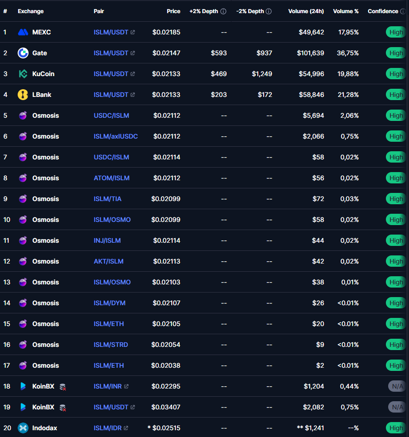Click the data warning icon beside KoinBX row 19
The width and height of the screenshot is (409, 437).
[63, 408]
